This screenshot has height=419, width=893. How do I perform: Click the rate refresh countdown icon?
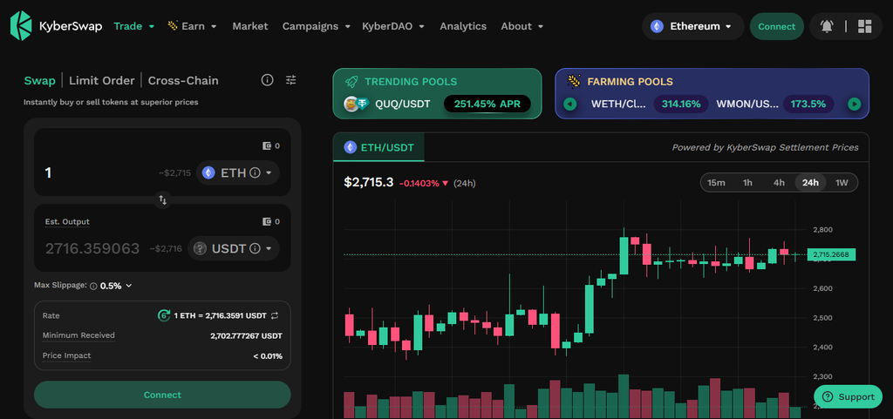click(x=163, y=315)
